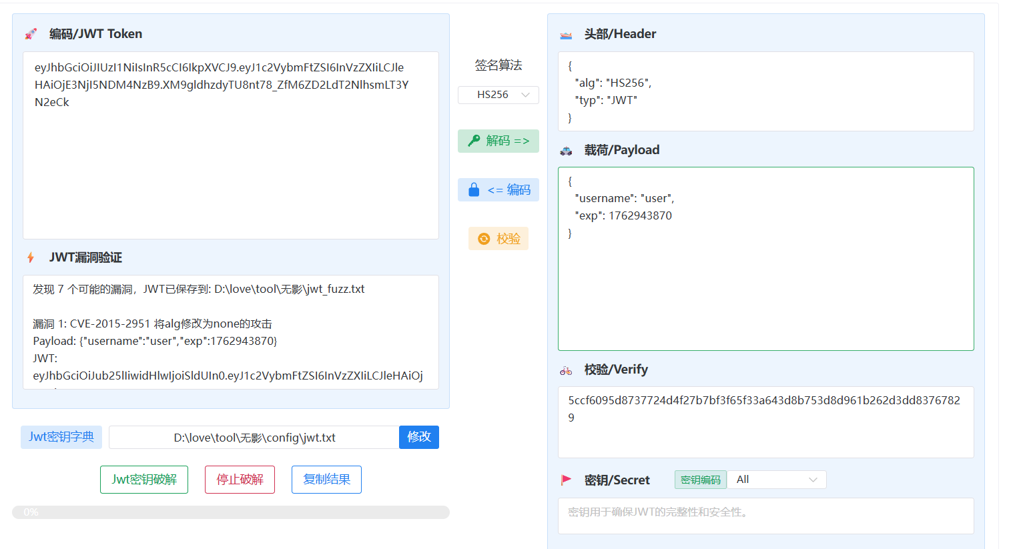Click the 发现 7 个可能的漏洞 line

coord(199,289)
